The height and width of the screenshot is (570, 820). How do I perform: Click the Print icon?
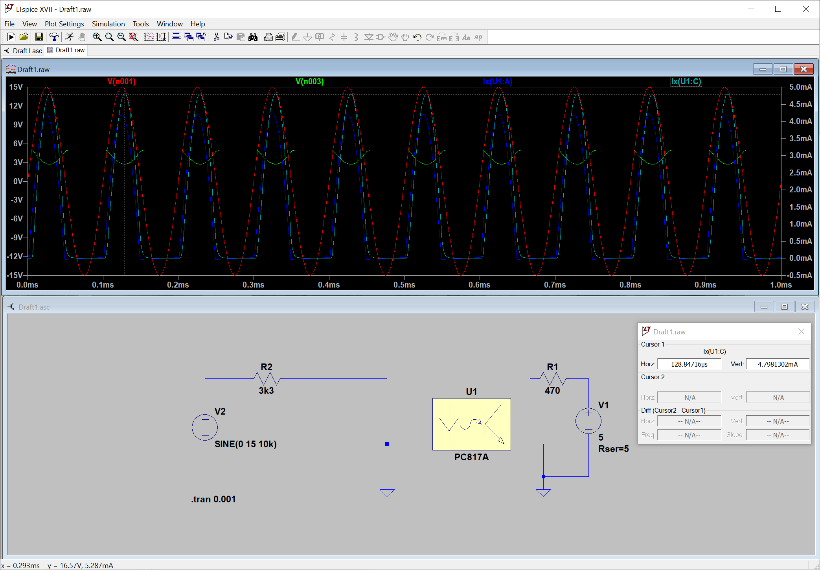(x=280, y=37)
